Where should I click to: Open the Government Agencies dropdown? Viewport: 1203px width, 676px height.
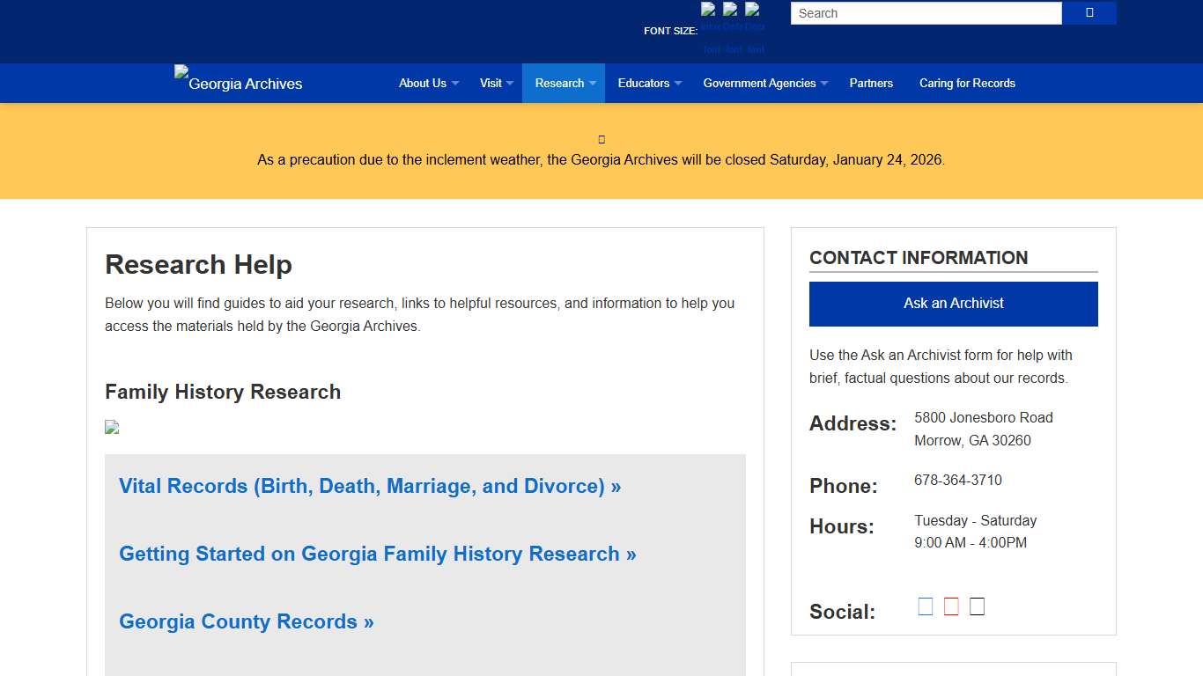point(764,83)
